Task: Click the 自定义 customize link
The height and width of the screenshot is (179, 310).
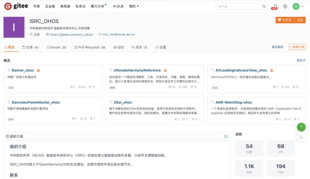Action: [x=301, y=60]
